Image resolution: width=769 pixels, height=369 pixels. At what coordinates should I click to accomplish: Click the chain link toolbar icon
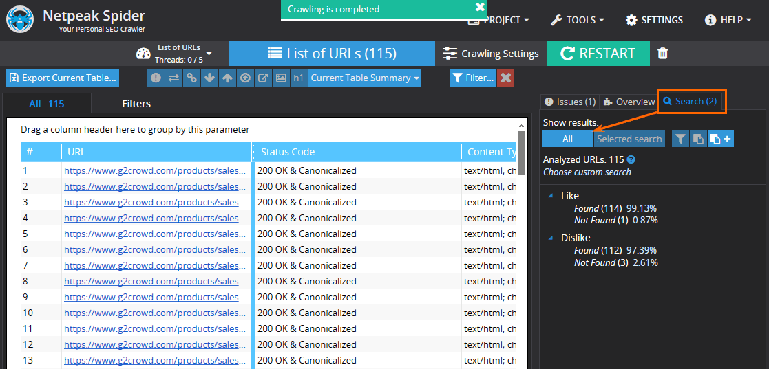[x=191, y=78]
